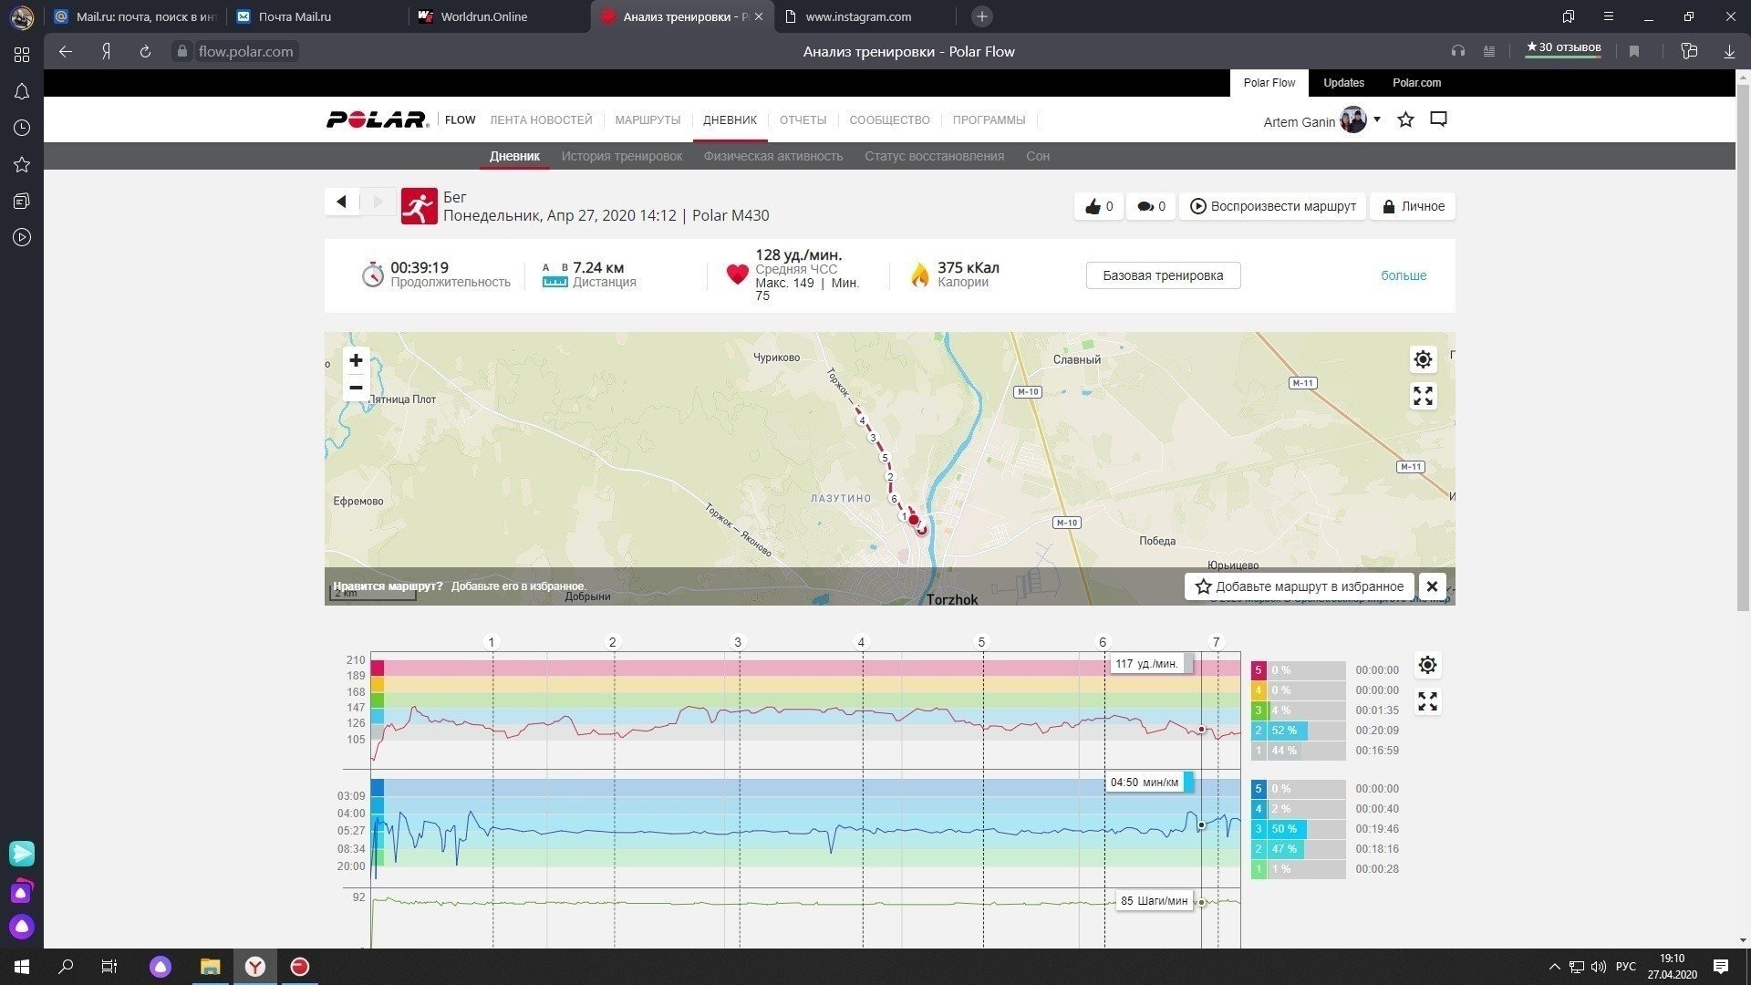Viewport: 1751px width, 985px height.
Task: Select the История тренировок sub-tab
Action: pyautogui.click(x=621, y=156)
